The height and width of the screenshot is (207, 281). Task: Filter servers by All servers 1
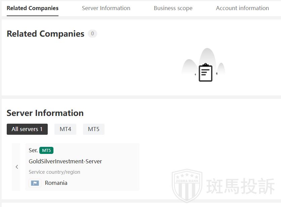coord(27,129)
